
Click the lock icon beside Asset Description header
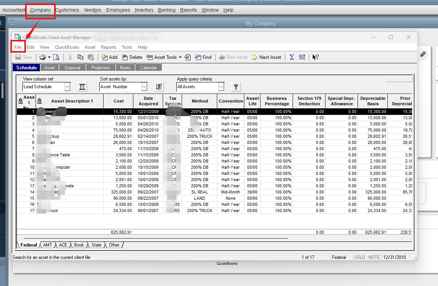tap(39, 101)
